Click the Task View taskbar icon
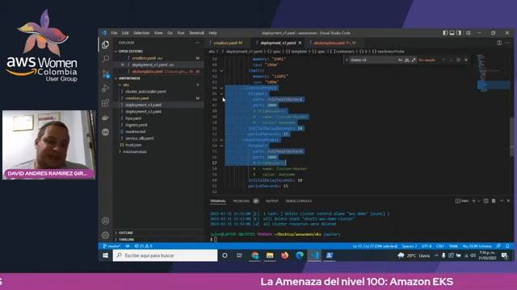Screen dimensions: 517x290 coord(239,255)
